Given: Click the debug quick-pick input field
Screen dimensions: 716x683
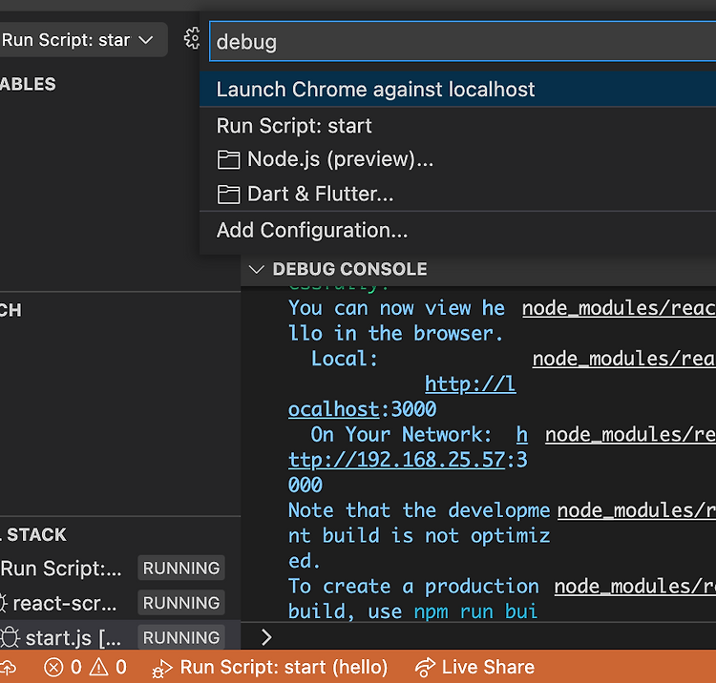Looking at the screenshot, I should tap(458, 41).
